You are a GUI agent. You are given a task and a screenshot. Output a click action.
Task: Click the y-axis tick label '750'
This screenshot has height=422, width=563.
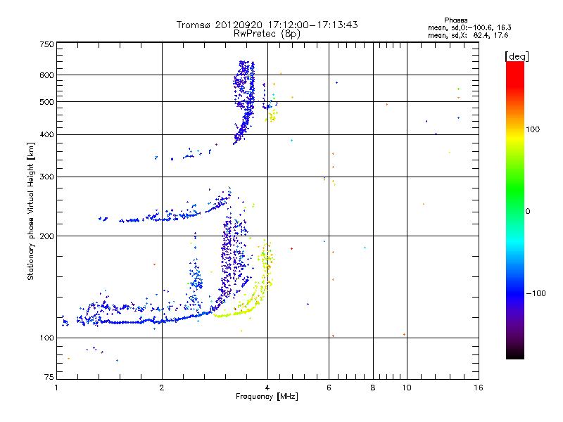pyautogui.click(x=46, y=44)
